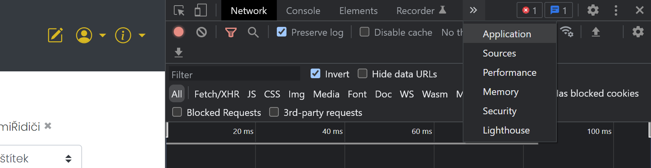This screenshot has height=168, width=651.
Task: Click the export HAR download icon
Action: point(179,53)
